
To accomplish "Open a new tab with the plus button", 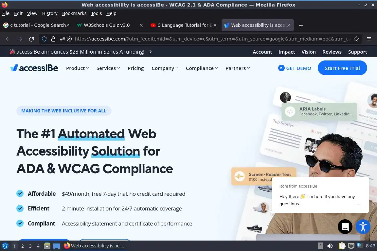I will (301, 25).
